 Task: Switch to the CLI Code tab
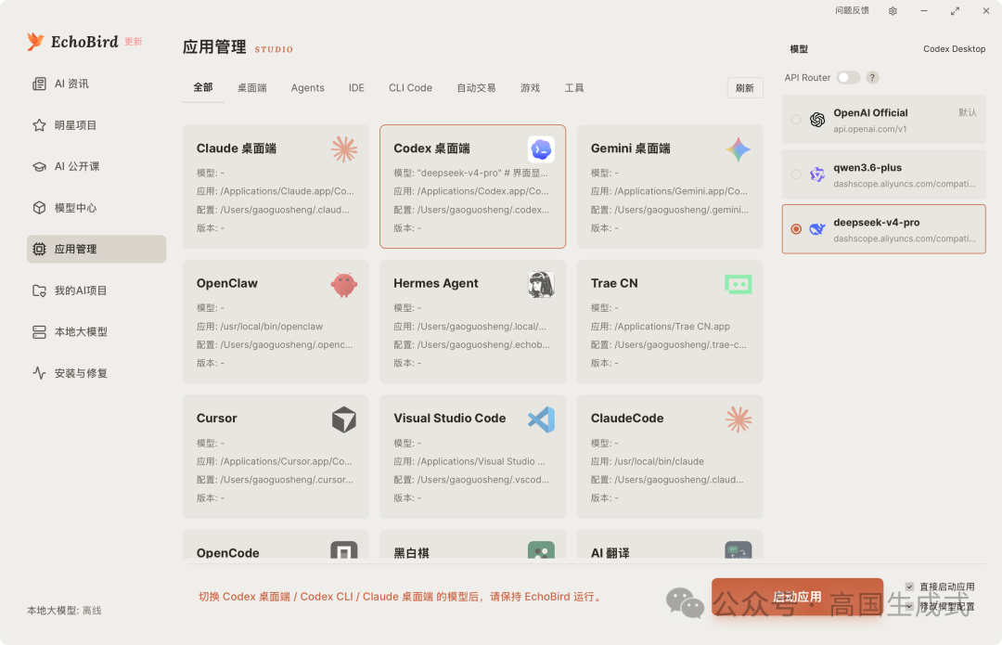(x=410, y=88)
